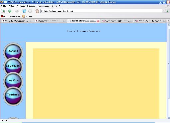The height and width of the screenshot is (123, 170).
Task: Close the Forum tab with its close button
Action: click(x=64, y=21)
